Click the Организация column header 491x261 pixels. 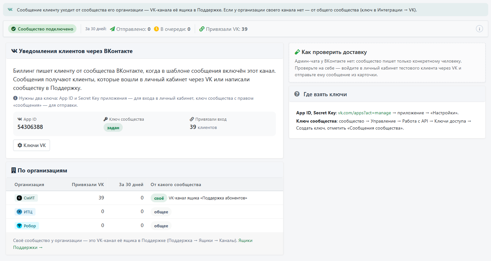pyautogui.click(x=29, y=184)
